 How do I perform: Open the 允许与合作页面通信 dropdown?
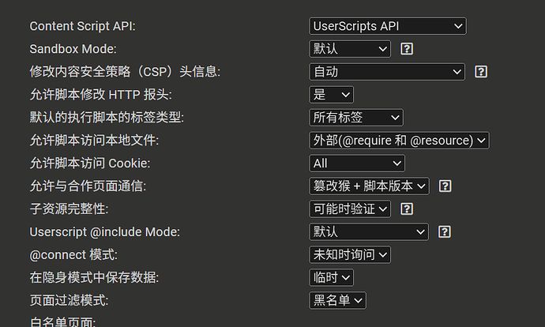click(369, 186)
